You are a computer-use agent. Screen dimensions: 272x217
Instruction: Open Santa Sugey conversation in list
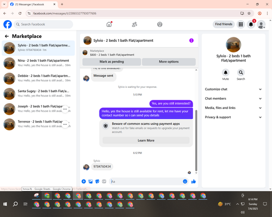(x=38, y=94)
